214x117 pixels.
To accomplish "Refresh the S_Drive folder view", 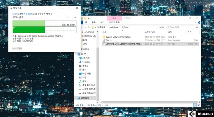I will point(163,27).
